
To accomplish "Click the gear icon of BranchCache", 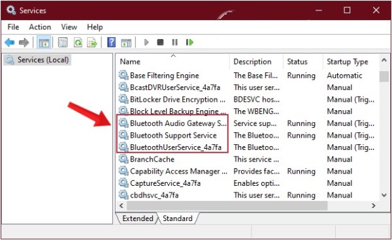I will [123, 158].
